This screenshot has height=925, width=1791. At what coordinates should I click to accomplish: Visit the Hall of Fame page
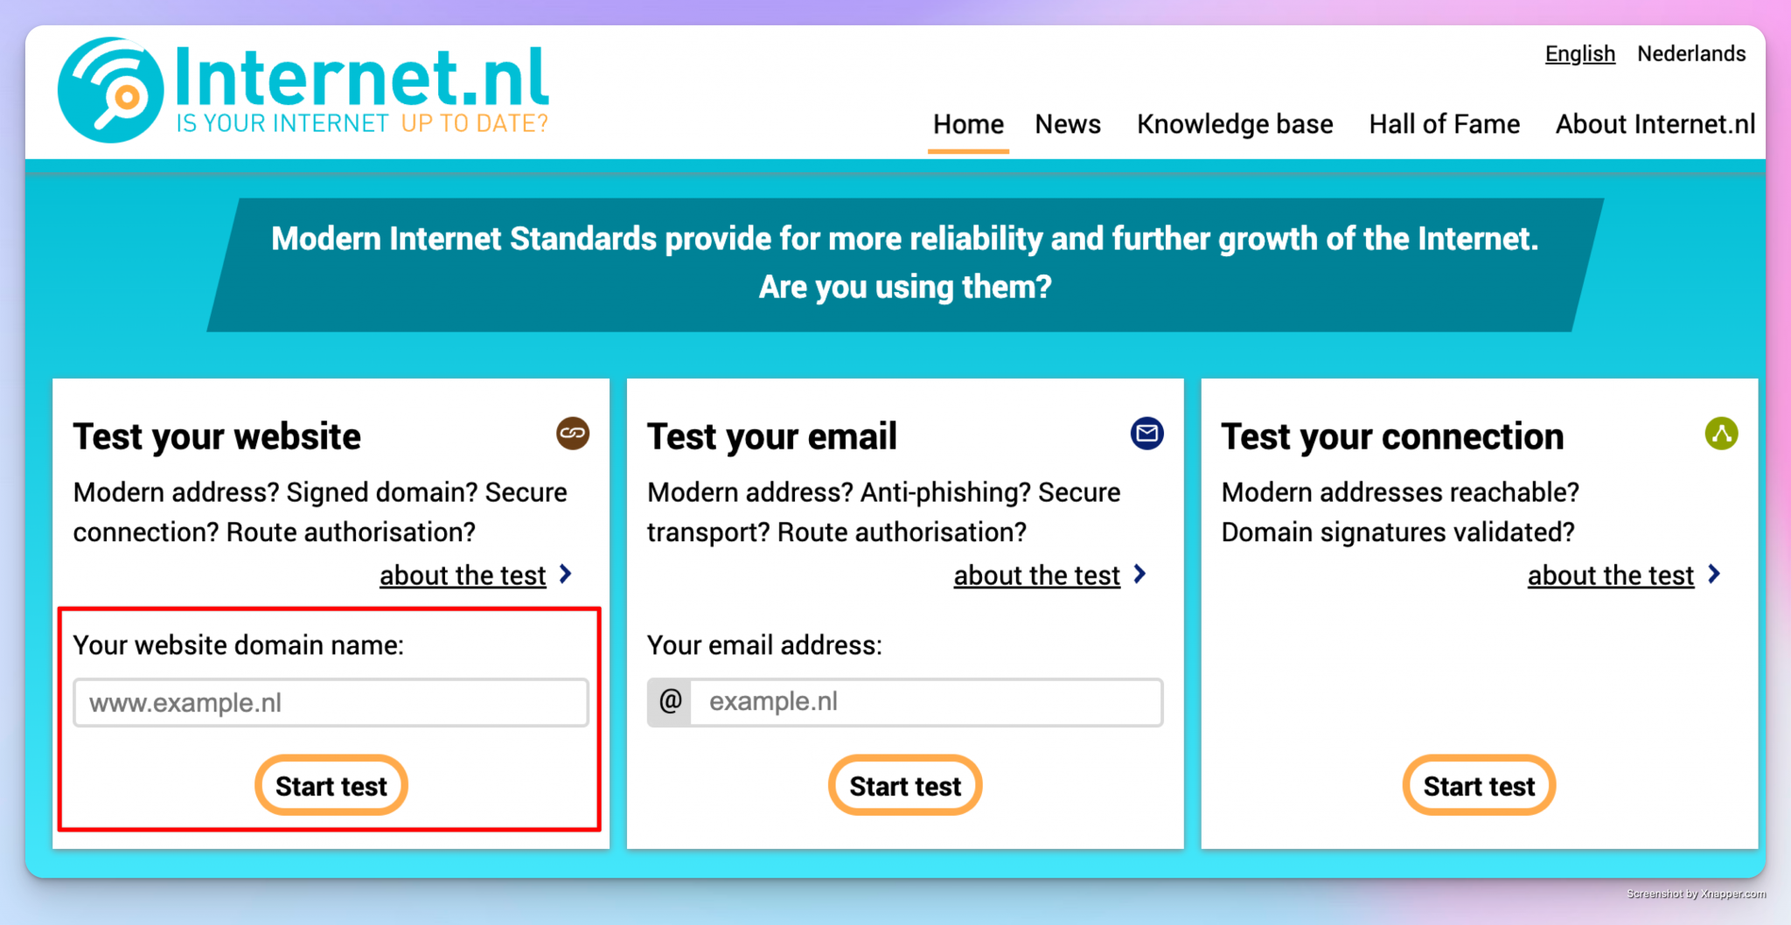[1444, 124]
